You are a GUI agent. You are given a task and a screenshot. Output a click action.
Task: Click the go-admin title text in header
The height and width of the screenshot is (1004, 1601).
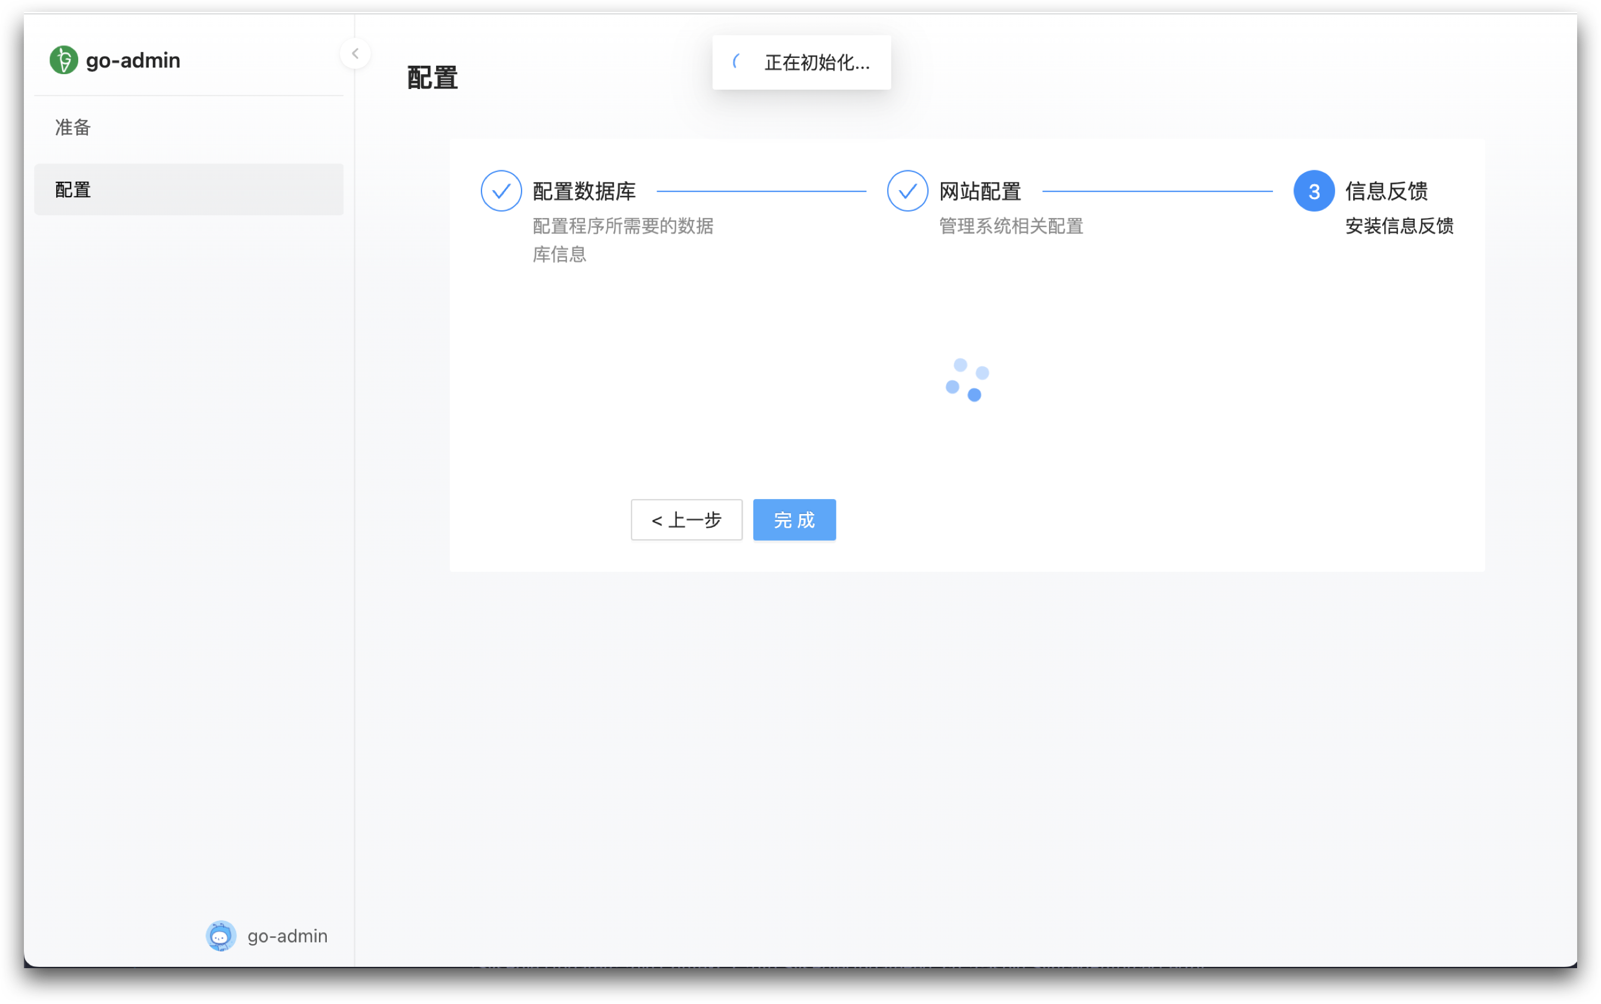pos(133,60)
